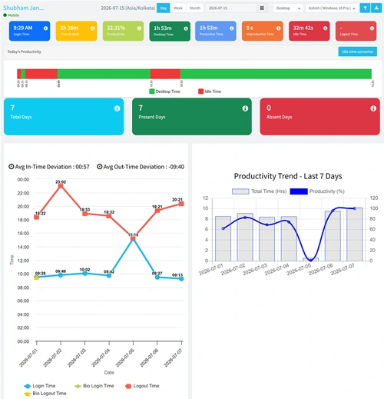Click the 0 s Unproductive Time card
Viewport: 384px width, 399px height.
click(263, 31)
